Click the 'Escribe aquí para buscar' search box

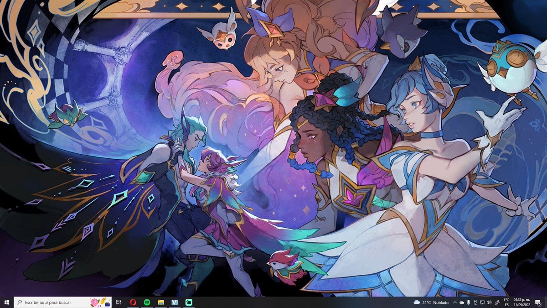[63, 302]
